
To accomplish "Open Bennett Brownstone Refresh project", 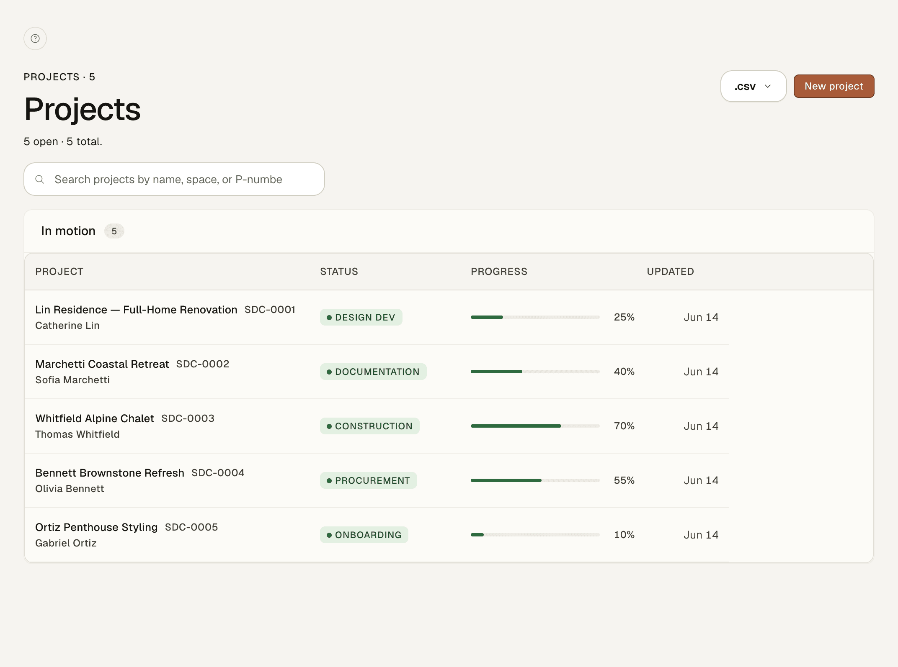I will [x=110, y=473].
